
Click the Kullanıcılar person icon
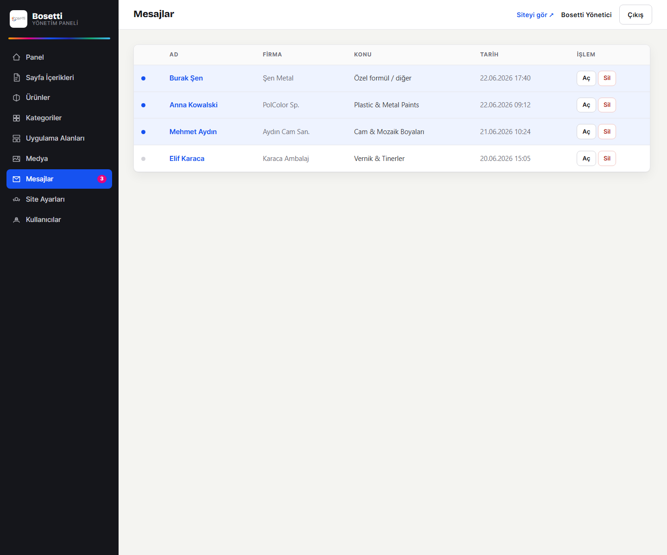coord(16,220)
